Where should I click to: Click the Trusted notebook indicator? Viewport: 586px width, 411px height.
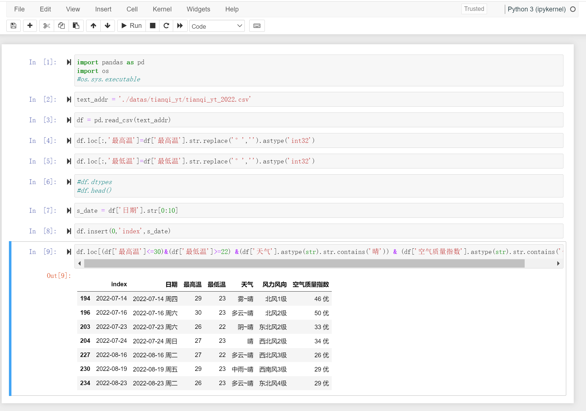[x=474, y=9]
